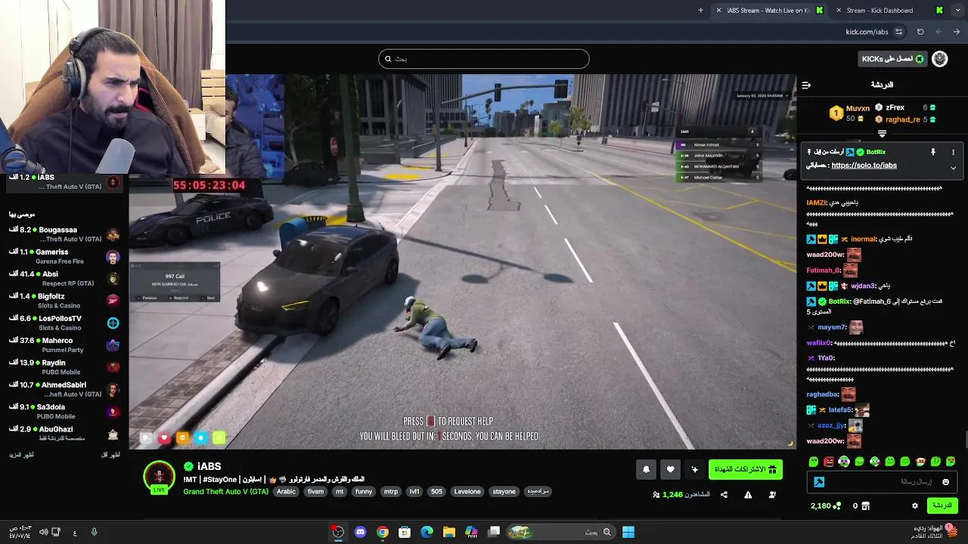Share the stream using share icon
The image size is (968, 544).
click(724, 495)
